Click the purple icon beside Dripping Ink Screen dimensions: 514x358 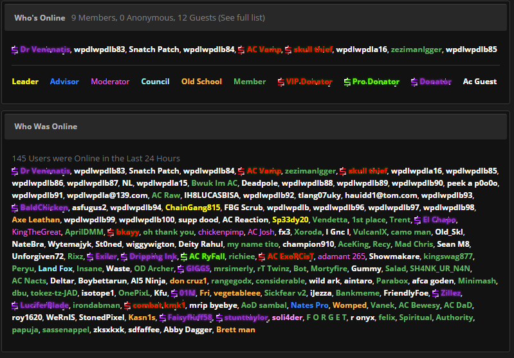coord(124,256)
